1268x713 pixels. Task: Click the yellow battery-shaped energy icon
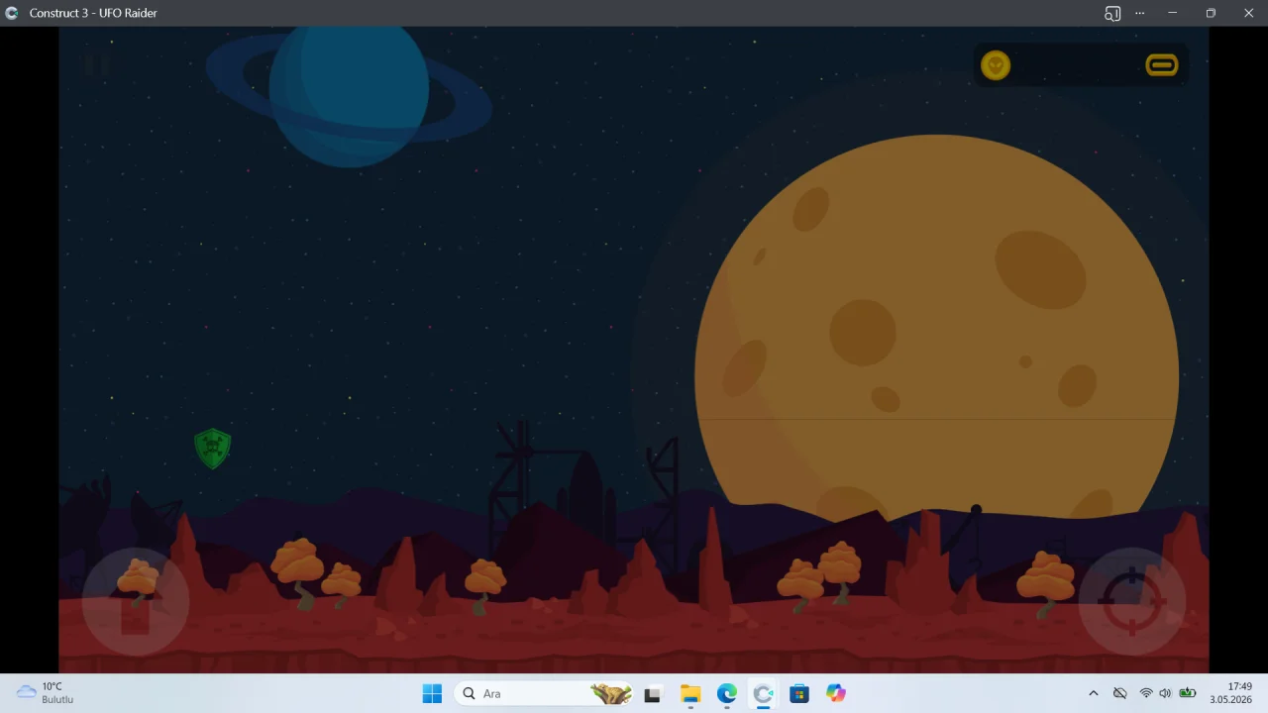(1161, 65)
